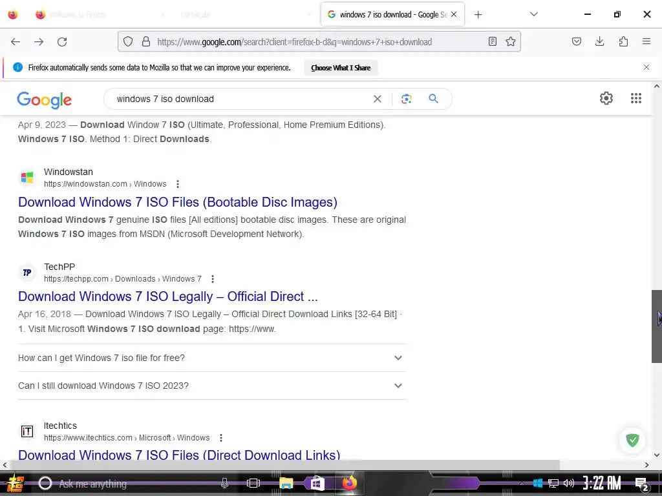The width and height of the screenshot is (662, 496).
Task: Click the browser address bar URL
Action: tap(294, 42)
